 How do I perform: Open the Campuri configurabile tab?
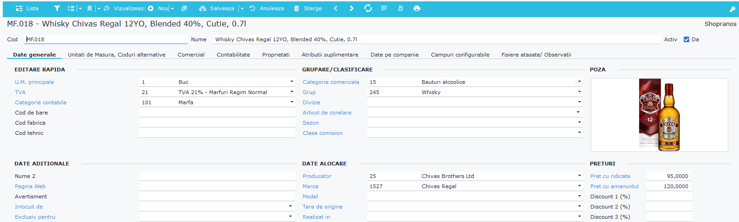click(460, 55)
